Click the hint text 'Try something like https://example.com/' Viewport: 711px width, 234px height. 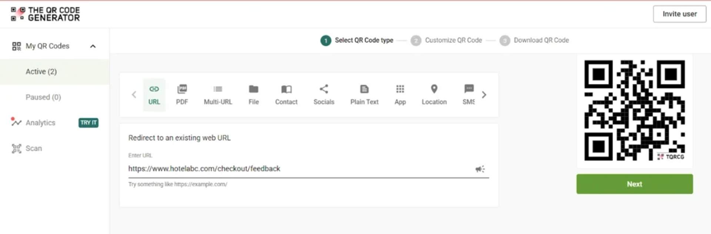pyautogui.click(x=178, y=184)
